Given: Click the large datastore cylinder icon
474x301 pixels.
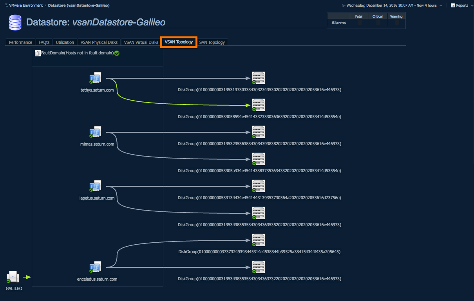Looking at the screenshot, I should click(15, 22).
